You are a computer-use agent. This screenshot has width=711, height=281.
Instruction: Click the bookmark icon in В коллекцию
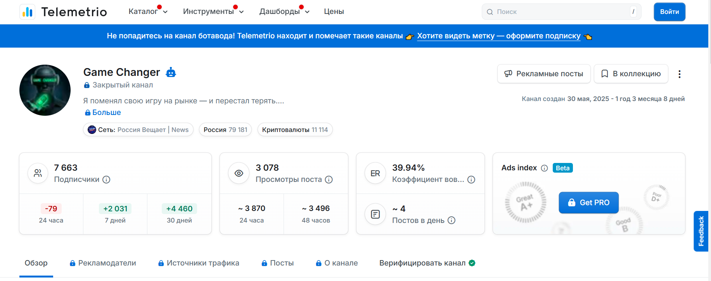(x=604, y=74)
